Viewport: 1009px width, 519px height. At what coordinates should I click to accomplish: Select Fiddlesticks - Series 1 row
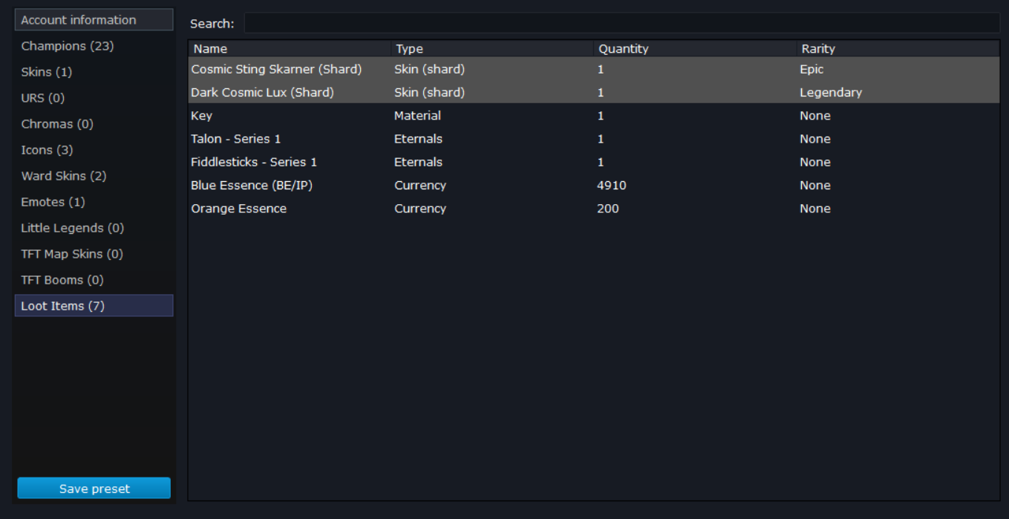[593, 162]
